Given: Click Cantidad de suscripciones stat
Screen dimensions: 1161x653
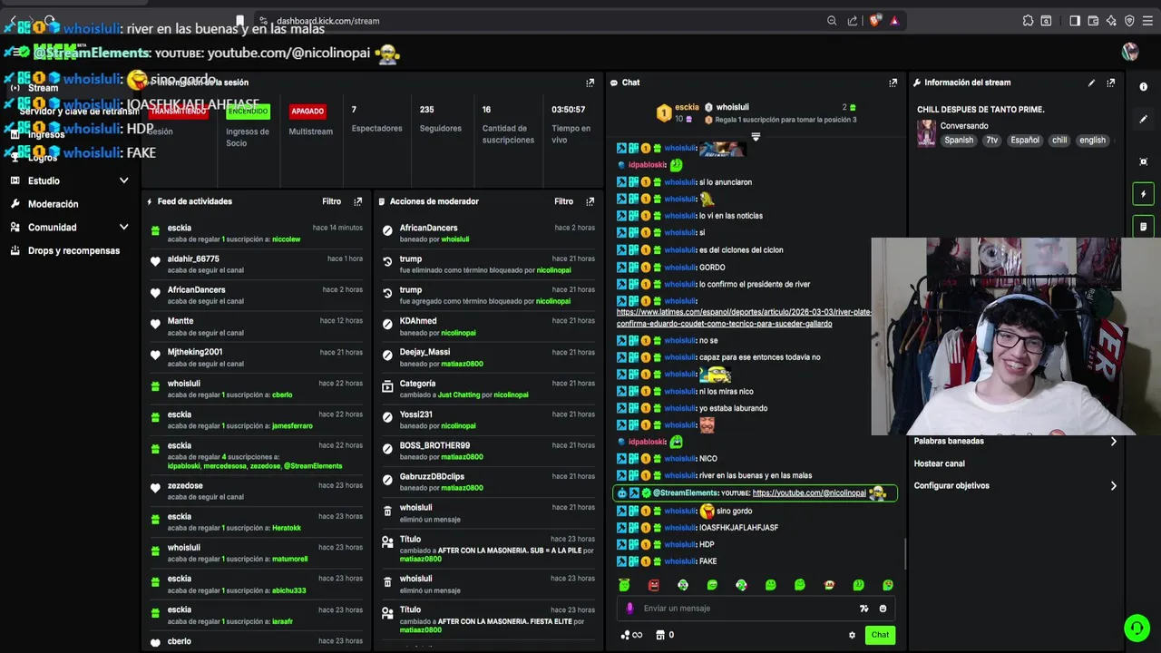Looking at the screenshot, I should [508, 125].
